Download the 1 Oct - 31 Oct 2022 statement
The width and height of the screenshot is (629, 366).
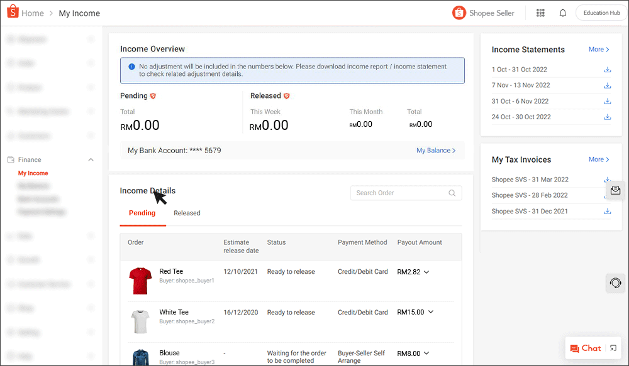[608, 70]
